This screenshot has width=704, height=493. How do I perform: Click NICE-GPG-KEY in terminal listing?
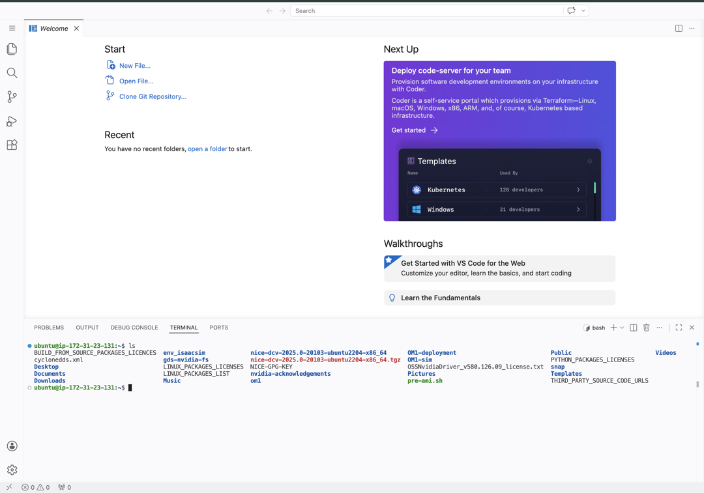[271, 367]
